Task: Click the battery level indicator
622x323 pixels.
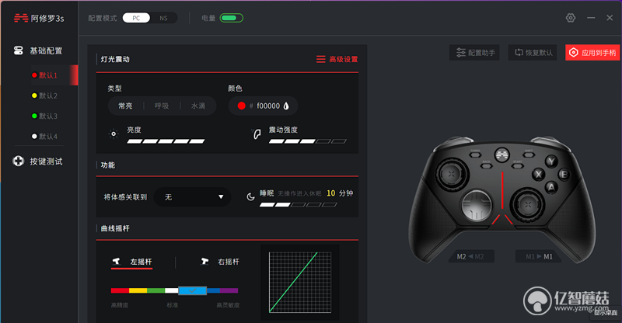Action: click(x=231, y=18)
